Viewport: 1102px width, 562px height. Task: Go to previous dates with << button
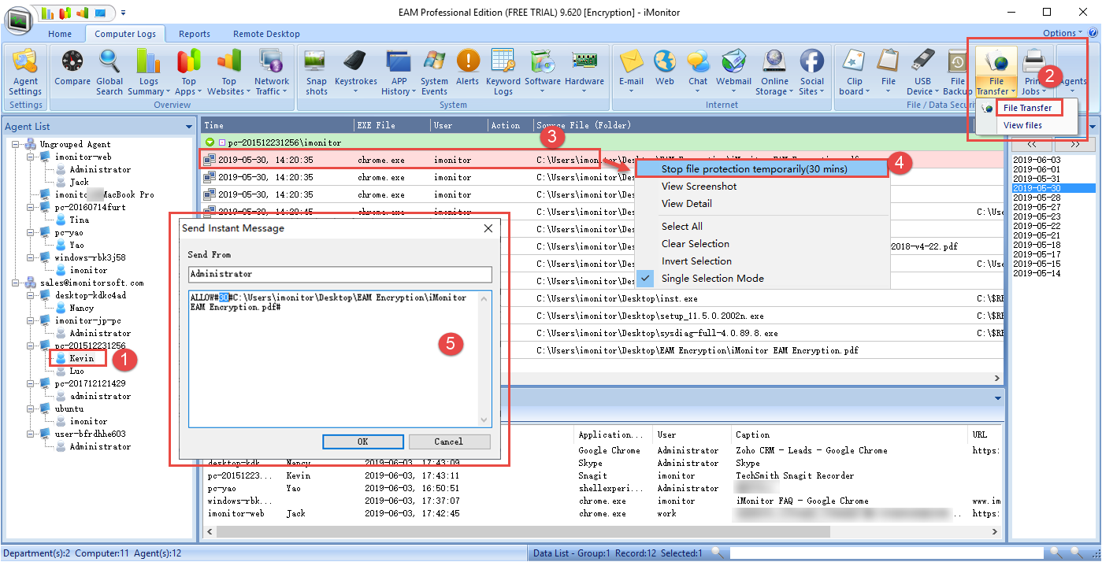[x=1030, y=145]
